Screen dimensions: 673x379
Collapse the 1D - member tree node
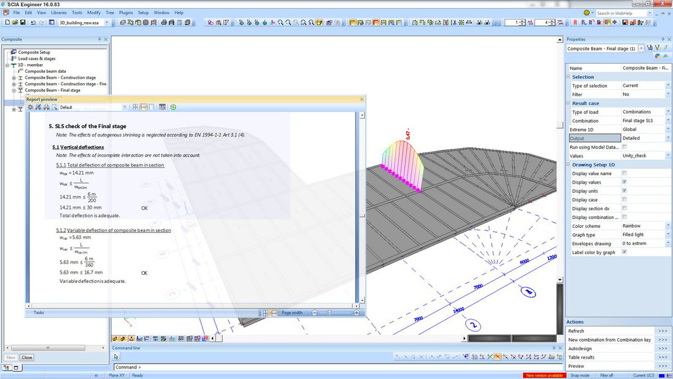(7, 66)
